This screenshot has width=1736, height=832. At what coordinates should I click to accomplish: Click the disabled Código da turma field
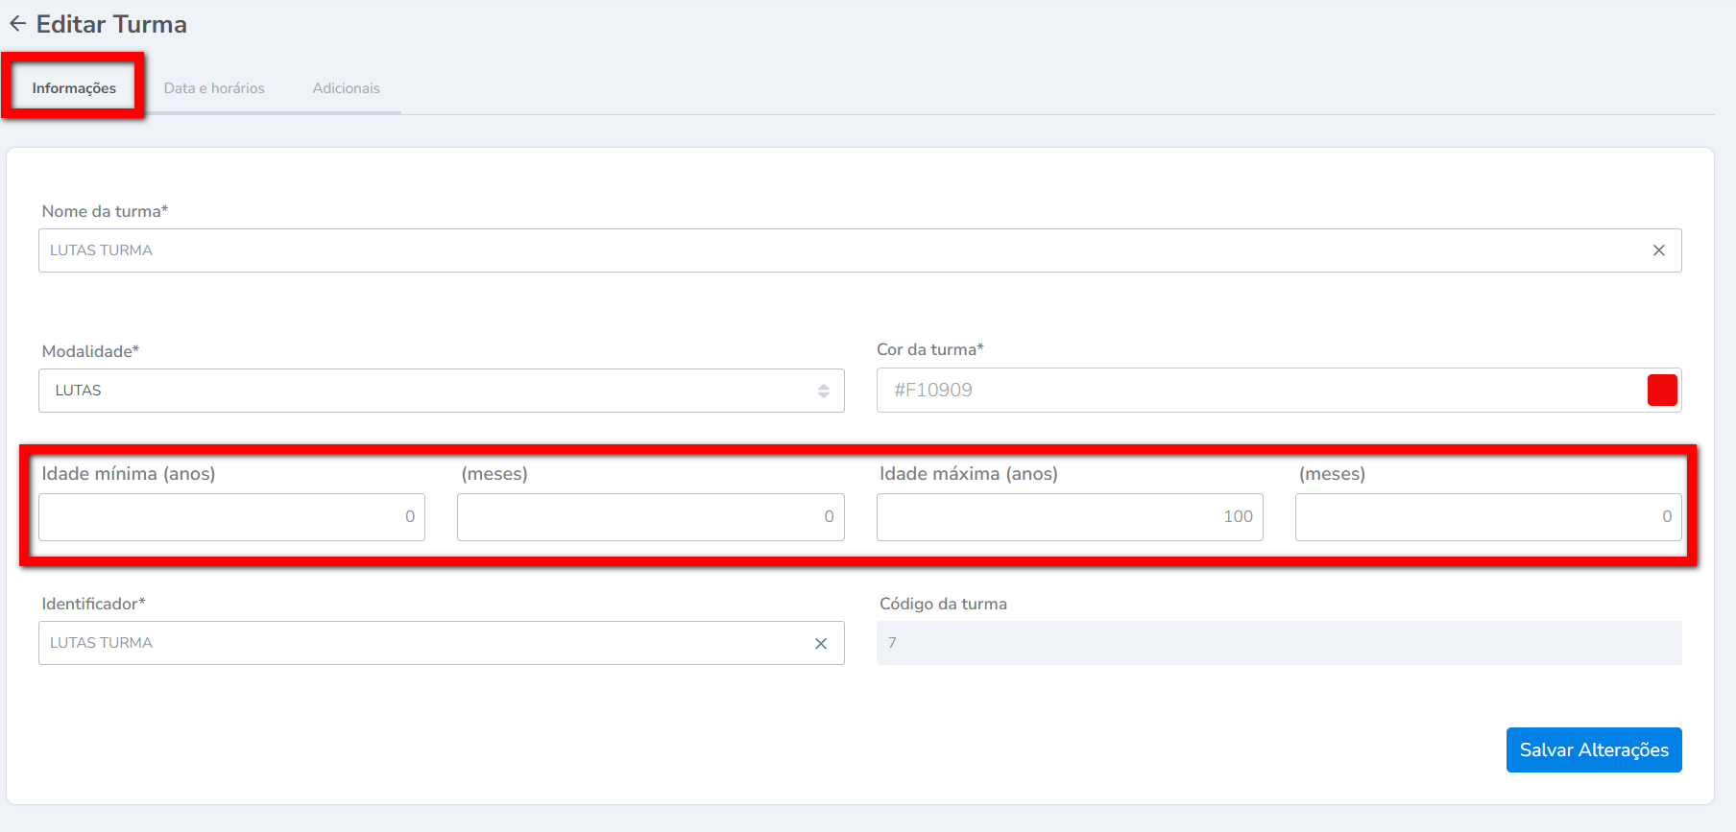coord(1278,643)
